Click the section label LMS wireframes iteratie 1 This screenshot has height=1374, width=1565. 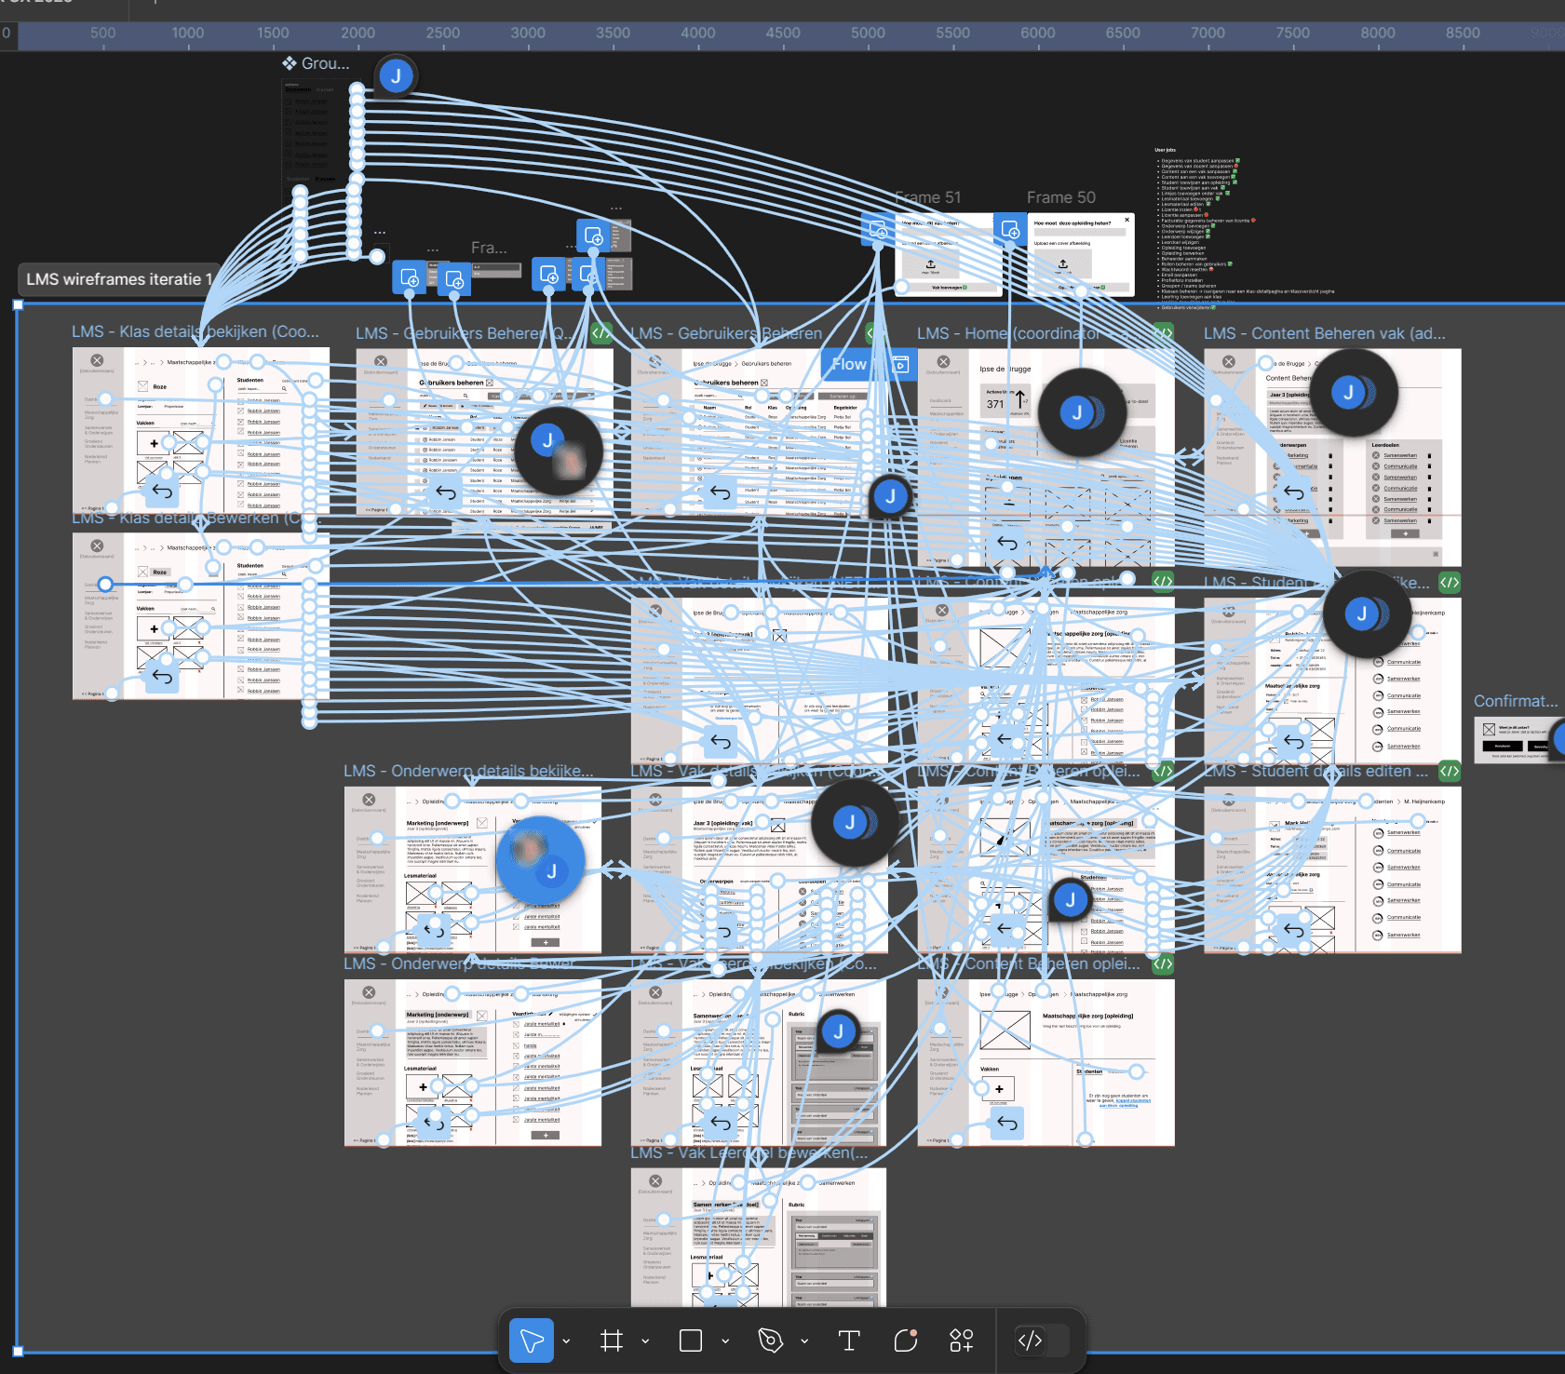pos(118,277)
